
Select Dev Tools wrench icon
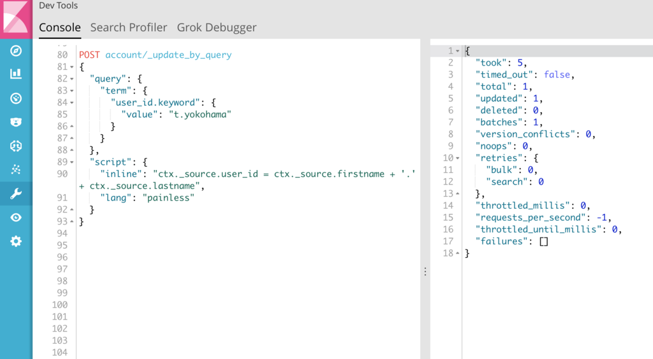(x=16, y=194)
